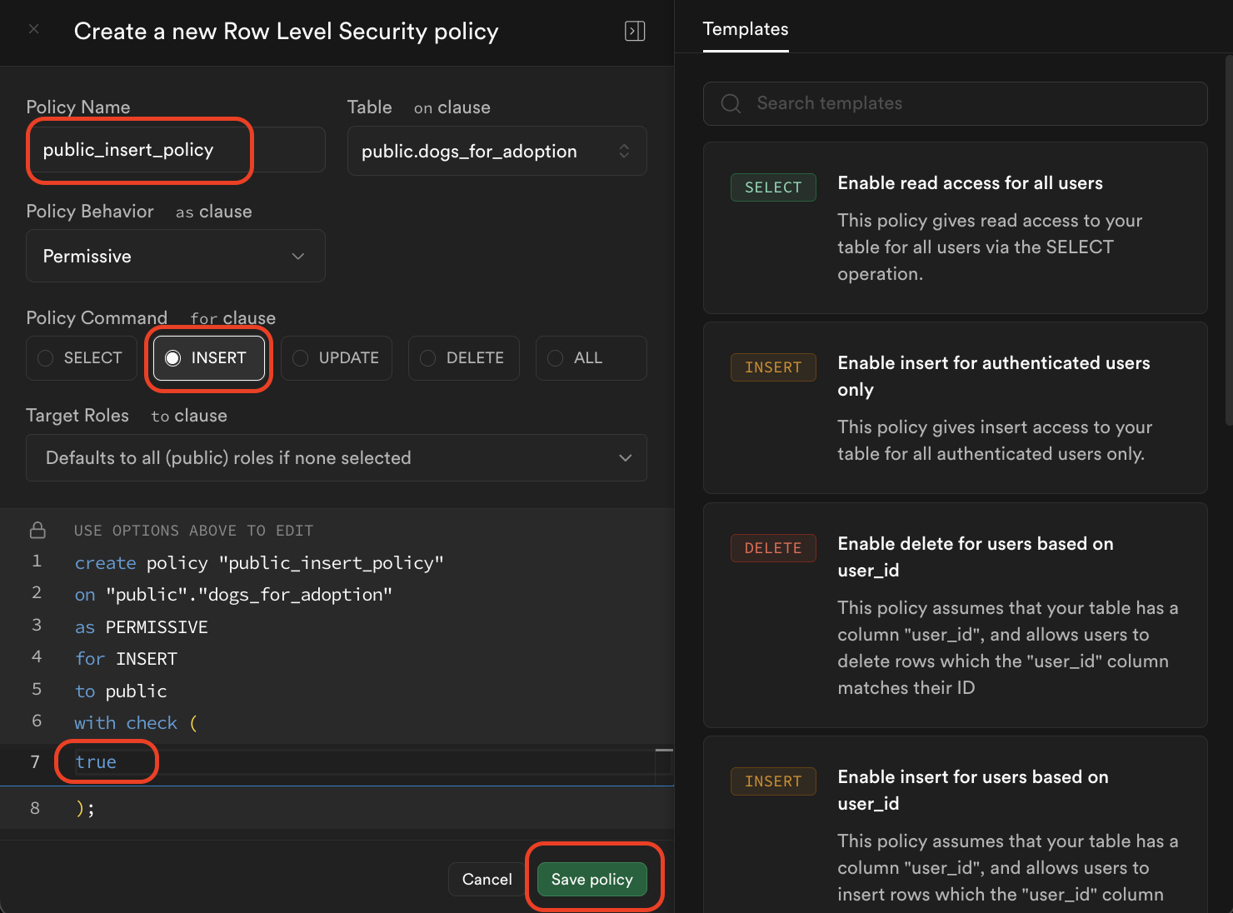Viewport: 1233px width, 913px height.
Task: Select the DELETE template badge
Action: click(x=772, y=548)
